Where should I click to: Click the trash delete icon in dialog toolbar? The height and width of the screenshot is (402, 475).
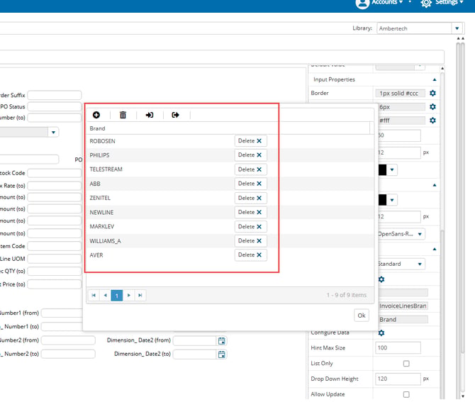coord(123,115)
